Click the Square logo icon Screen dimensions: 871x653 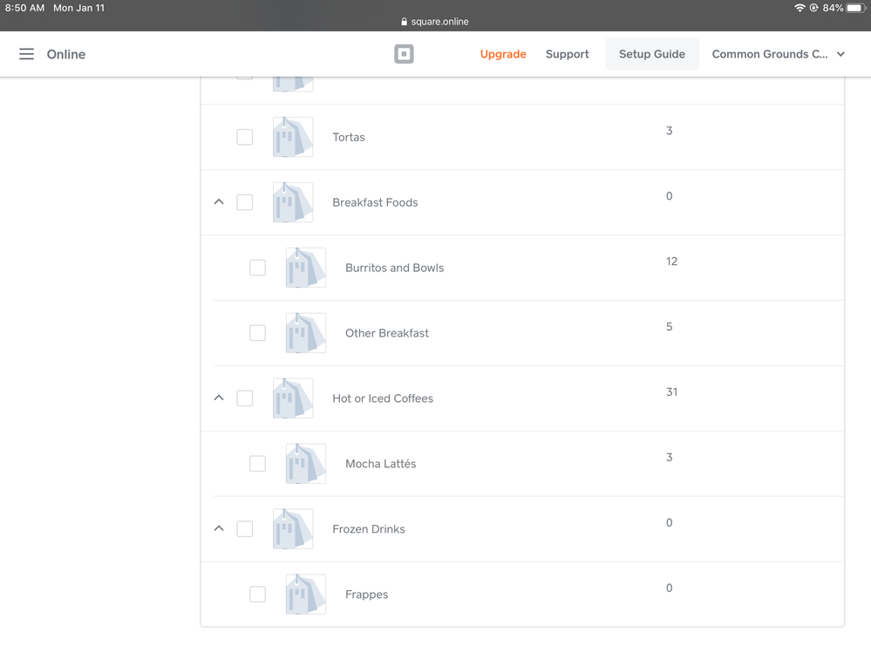tap(404, 54)
